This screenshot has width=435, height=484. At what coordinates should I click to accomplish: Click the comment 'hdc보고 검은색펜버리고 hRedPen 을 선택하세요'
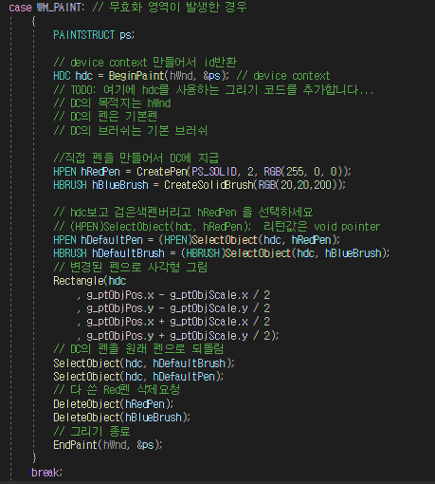183,212
